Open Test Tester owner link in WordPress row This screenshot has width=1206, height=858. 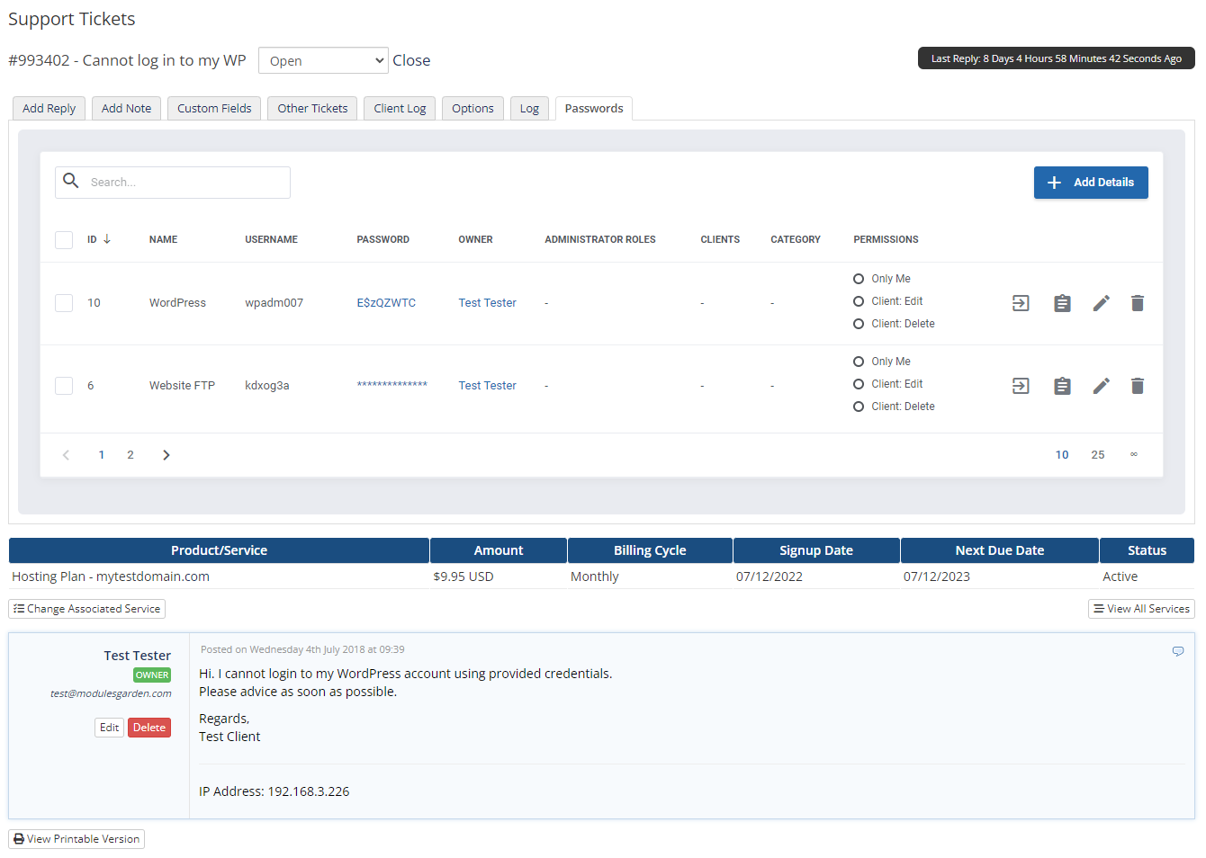coord(487,303)
